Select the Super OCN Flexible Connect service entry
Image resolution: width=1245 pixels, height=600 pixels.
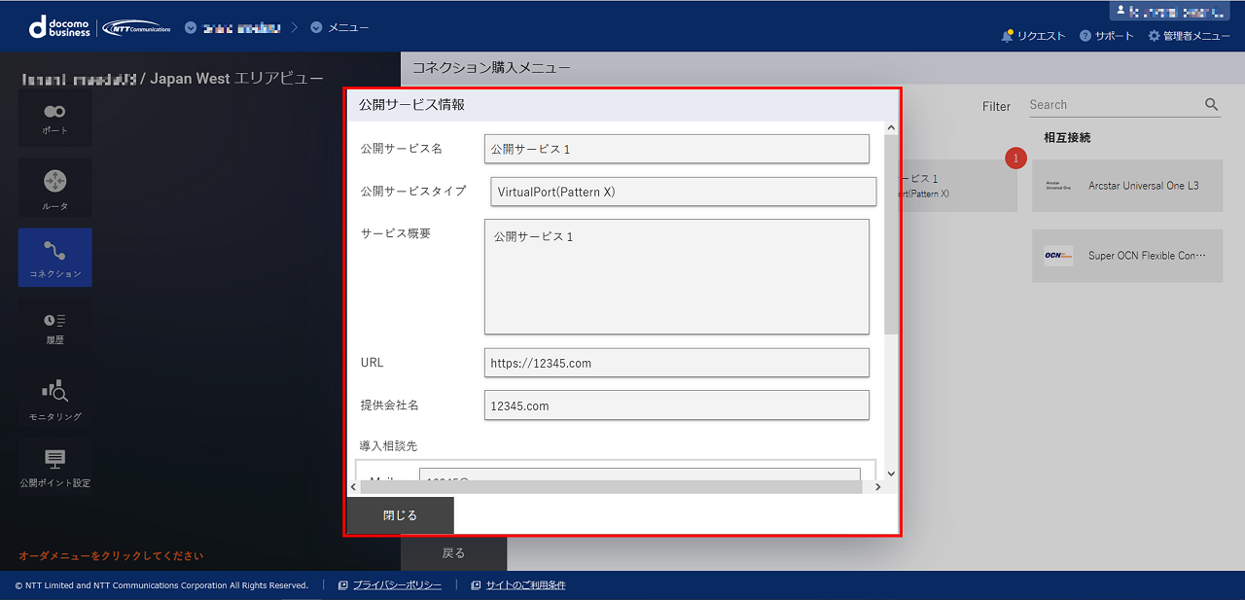coord(1126,256)
